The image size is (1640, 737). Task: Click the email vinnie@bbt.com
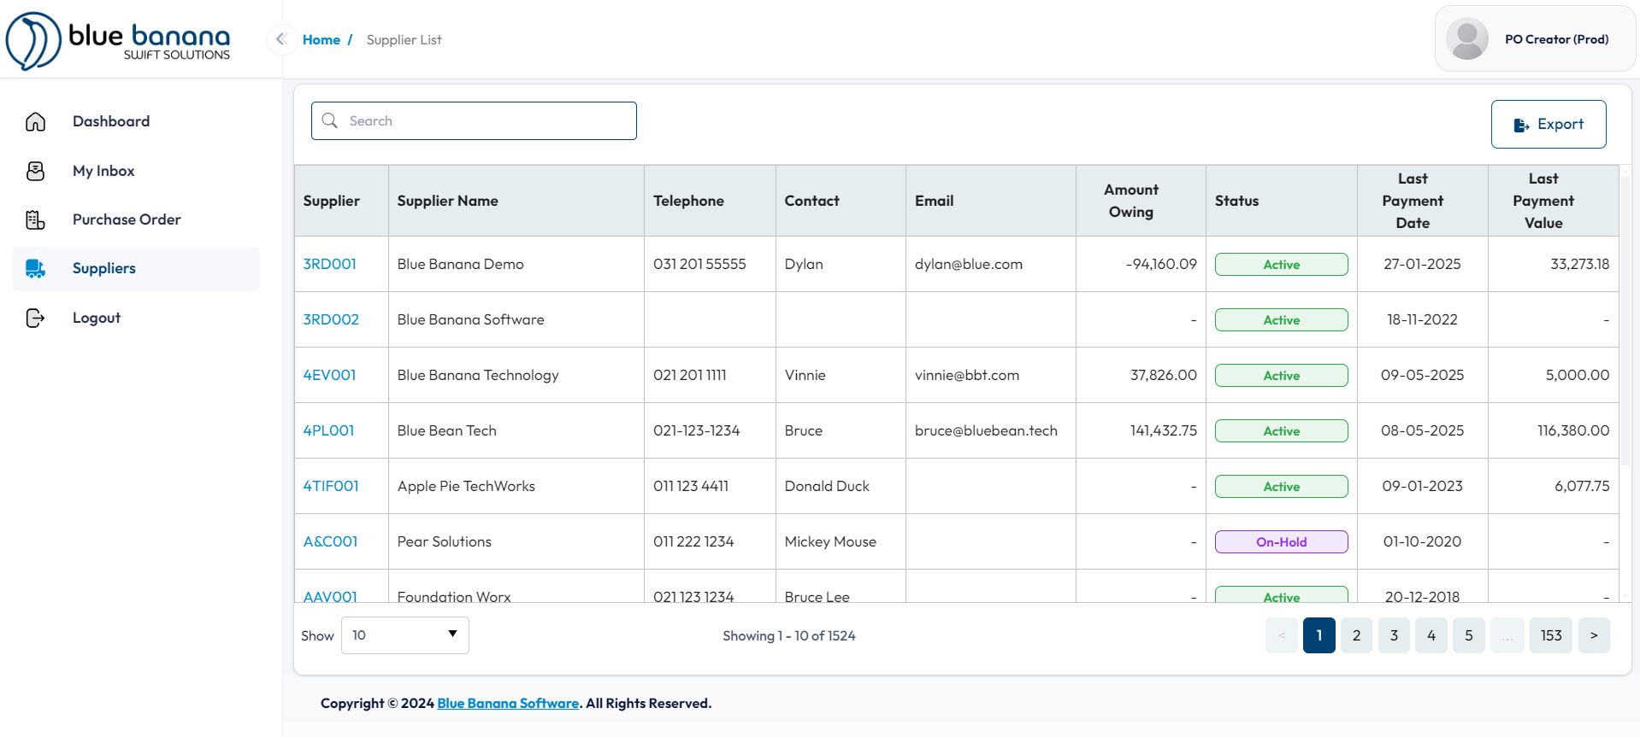click(x=967, y=375)
